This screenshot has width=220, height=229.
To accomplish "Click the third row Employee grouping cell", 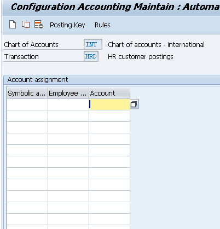I will coord(68,127).
